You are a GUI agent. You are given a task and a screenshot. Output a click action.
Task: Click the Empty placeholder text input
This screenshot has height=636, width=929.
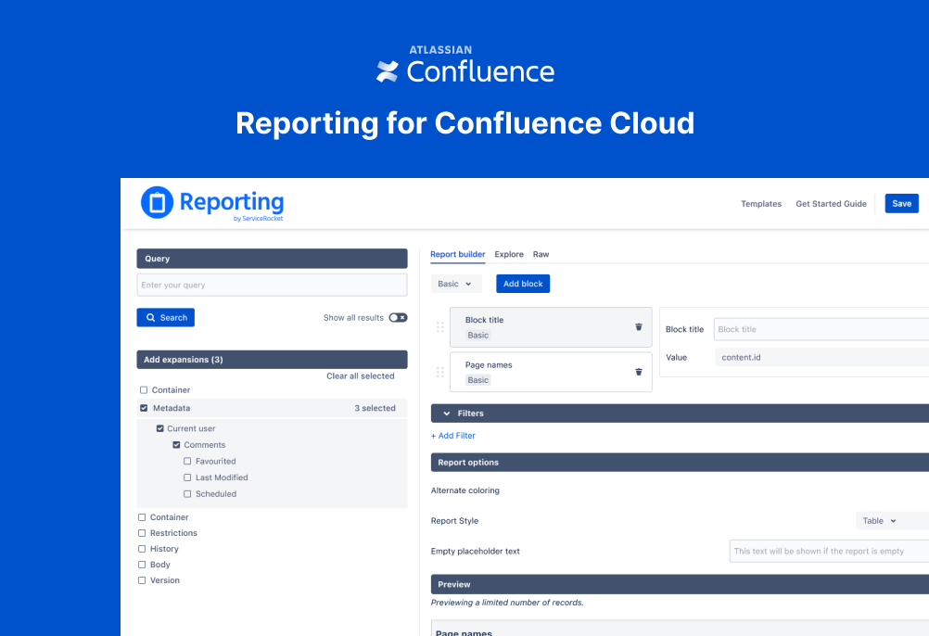coord(829,552)
